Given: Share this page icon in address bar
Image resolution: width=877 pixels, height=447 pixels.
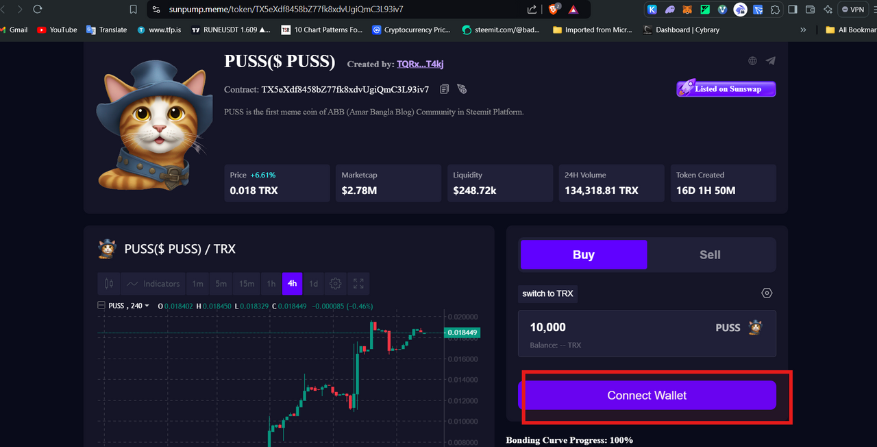Looking at the screenshot, I should [532, 10].
